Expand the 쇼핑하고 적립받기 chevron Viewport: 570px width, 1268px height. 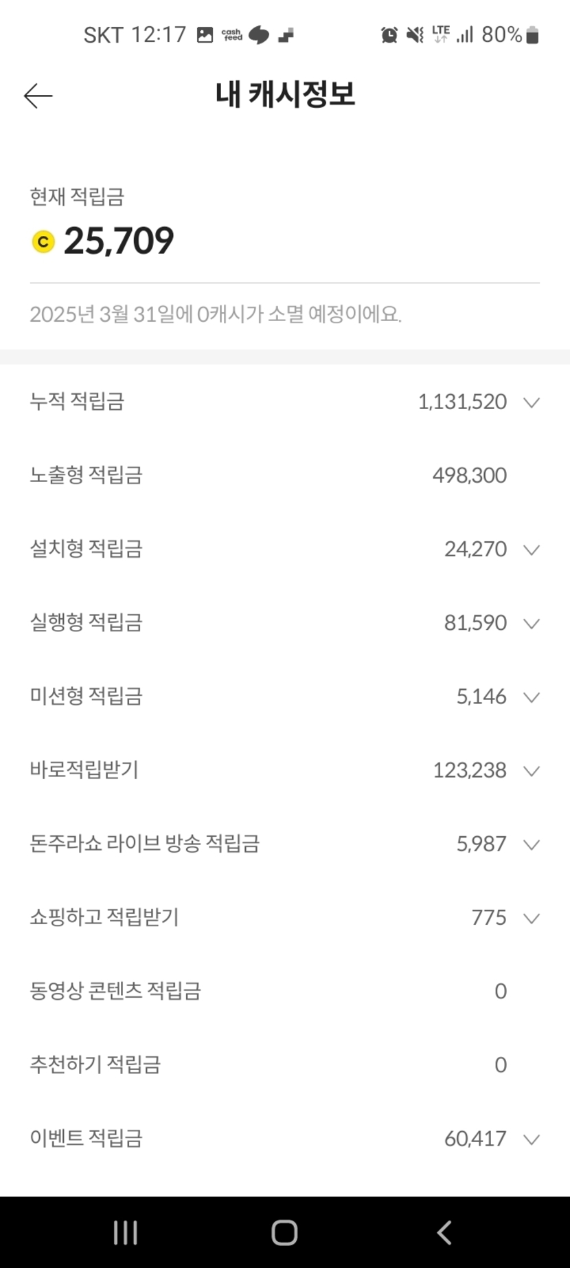pos(531,918)
